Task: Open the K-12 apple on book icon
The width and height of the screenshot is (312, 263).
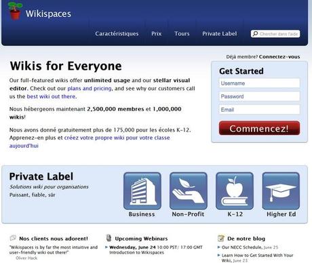Action: pyautogui.click(x=235, y=191)
